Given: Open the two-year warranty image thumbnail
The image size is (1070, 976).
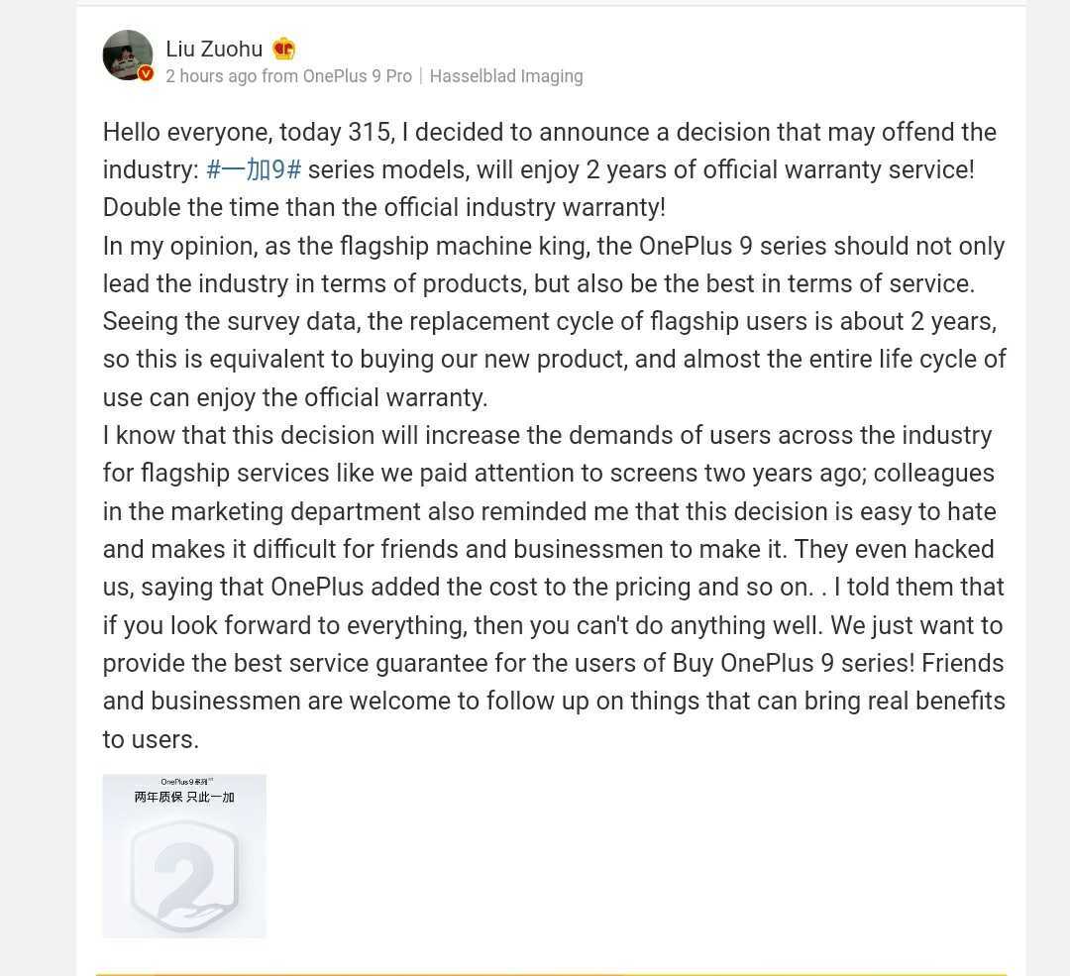Looking at the screenshot, I should point(184,856).
